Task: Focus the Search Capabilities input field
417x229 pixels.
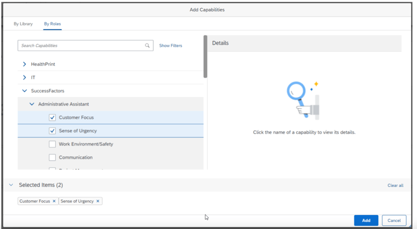Action: [x=82, y=46]
